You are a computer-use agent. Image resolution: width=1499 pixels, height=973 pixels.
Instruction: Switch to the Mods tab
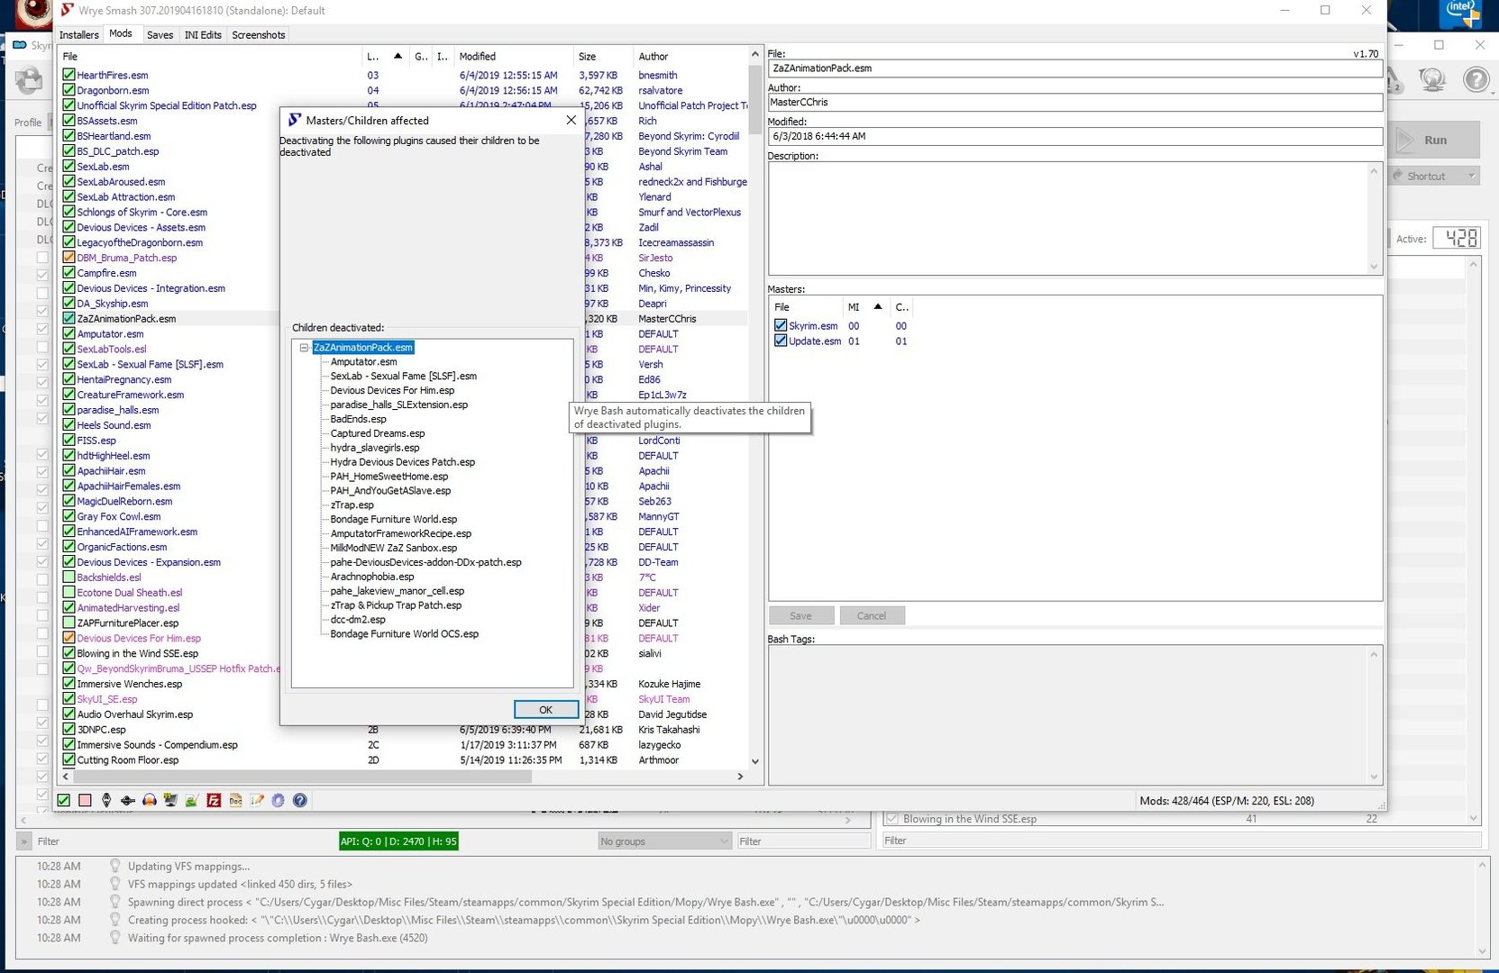[121, 33]
